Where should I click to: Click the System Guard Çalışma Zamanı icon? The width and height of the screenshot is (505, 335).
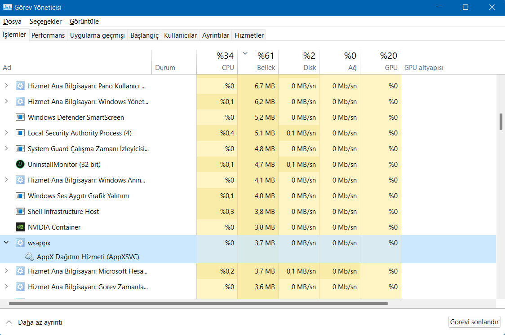click(x=20, y=149)
